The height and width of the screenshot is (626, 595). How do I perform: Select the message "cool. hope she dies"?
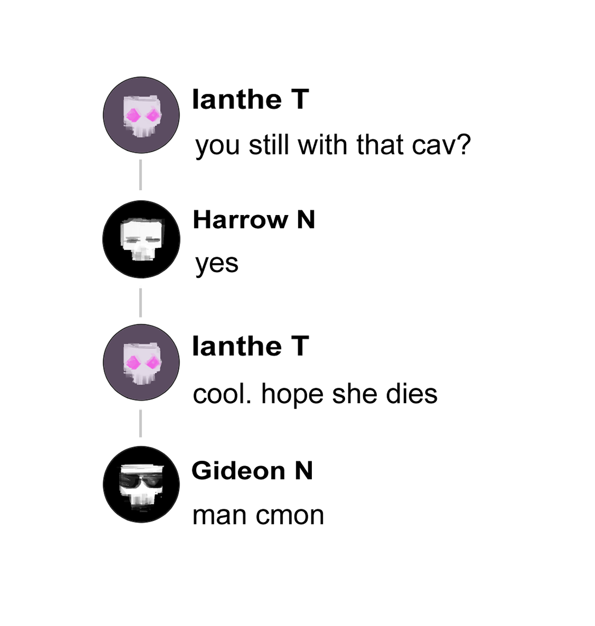click(315, 394)
